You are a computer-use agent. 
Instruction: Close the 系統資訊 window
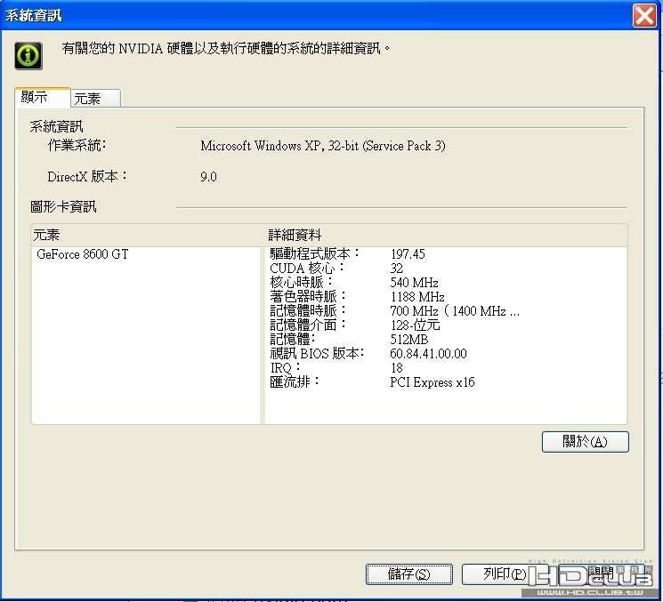(644, 16)
